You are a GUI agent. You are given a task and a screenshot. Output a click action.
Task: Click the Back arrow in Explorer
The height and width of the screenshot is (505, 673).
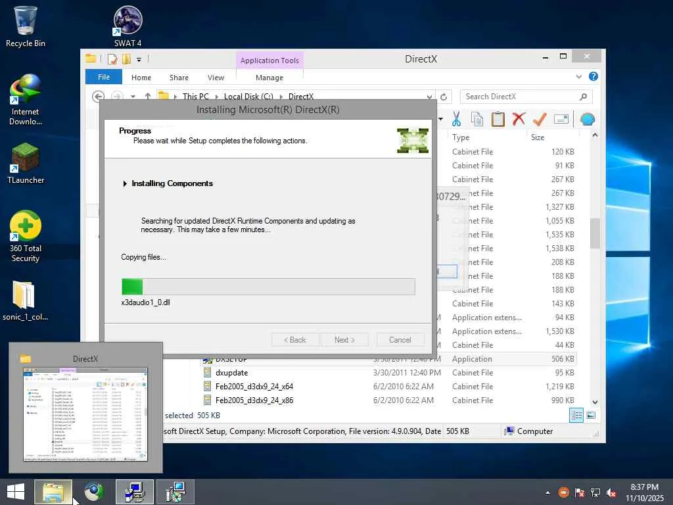point(99,97)
